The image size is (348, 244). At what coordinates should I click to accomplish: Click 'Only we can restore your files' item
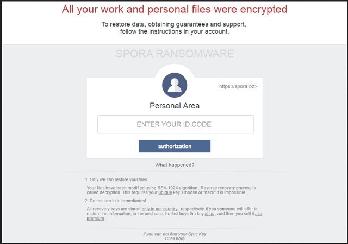[116, 179]
